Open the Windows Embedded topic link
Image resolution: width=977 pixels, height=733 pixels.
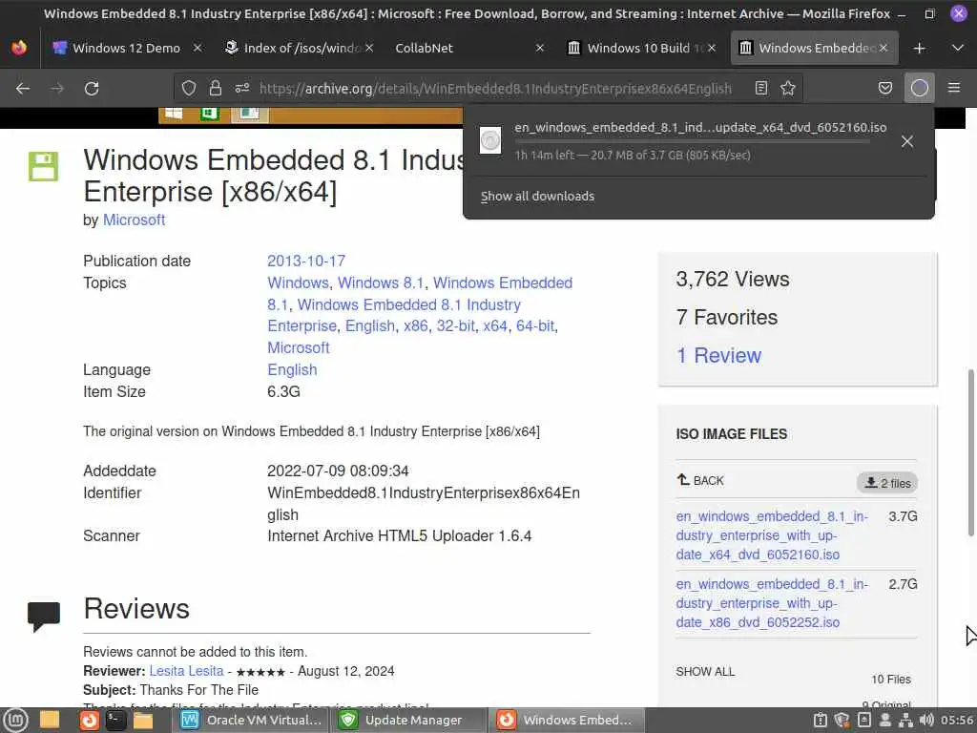click(420, 294)
